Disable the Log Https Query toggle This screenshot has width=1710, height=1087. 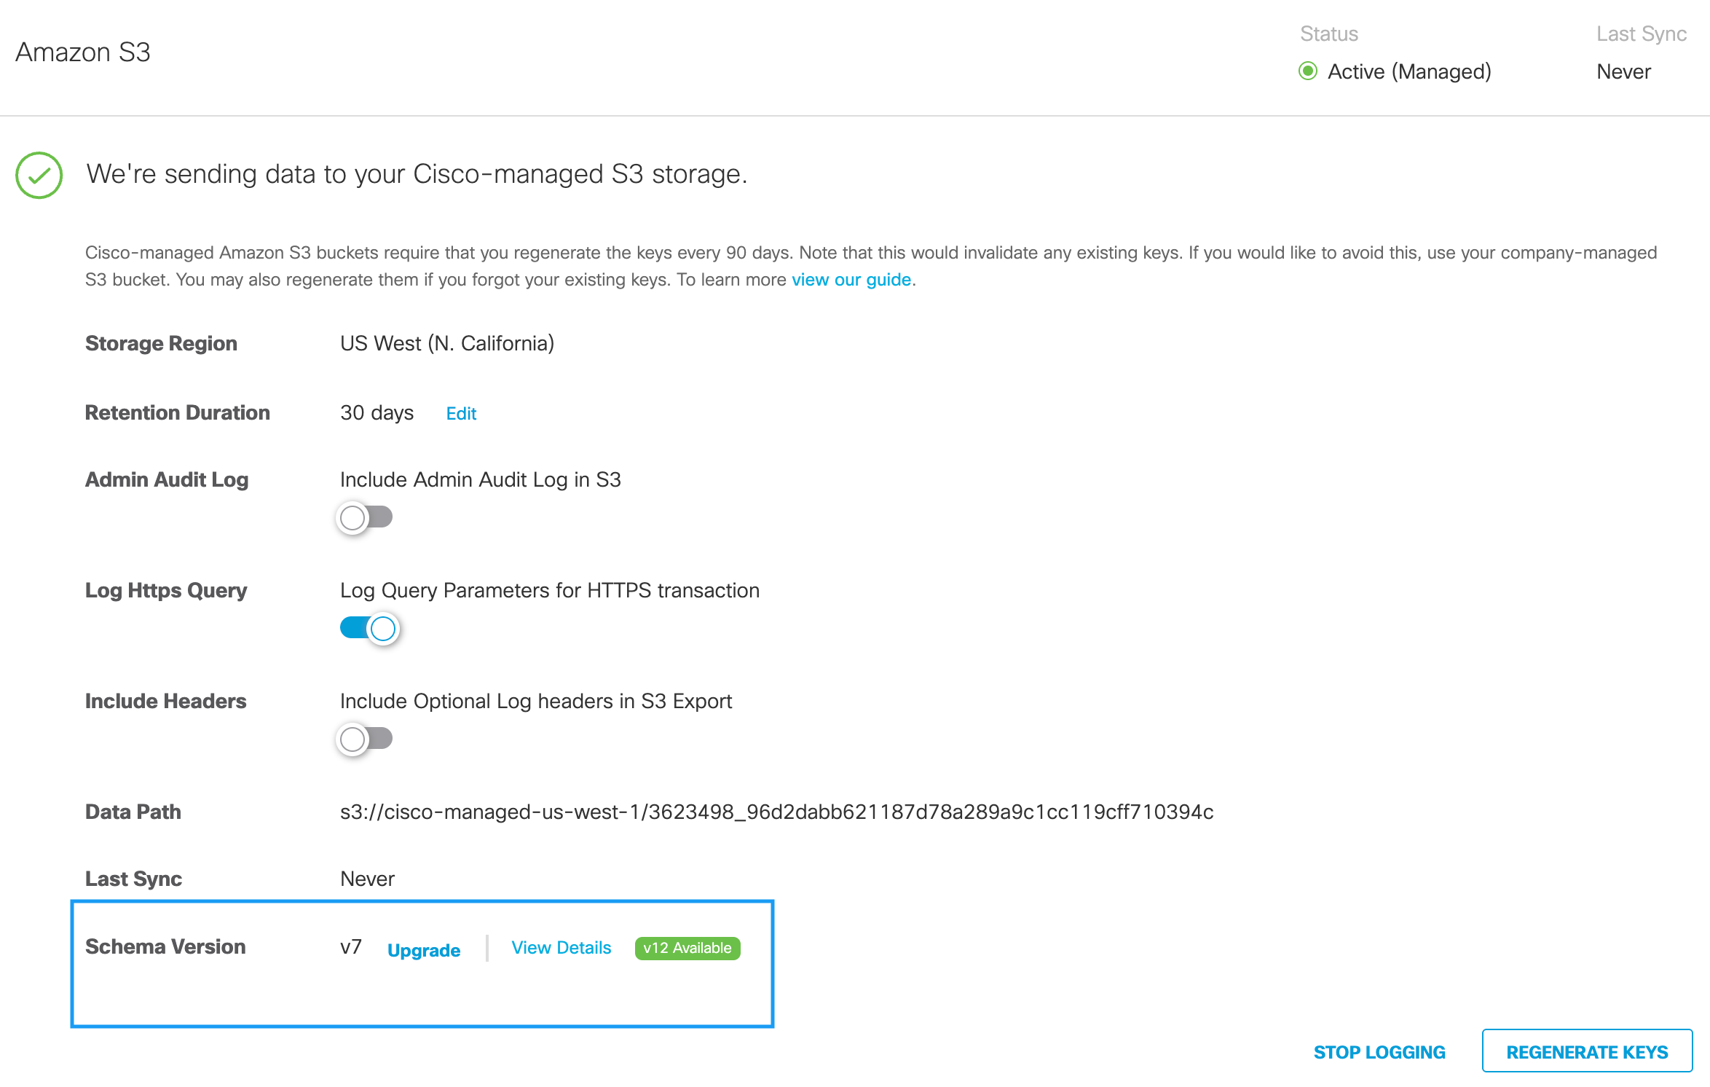coord(370,629)
